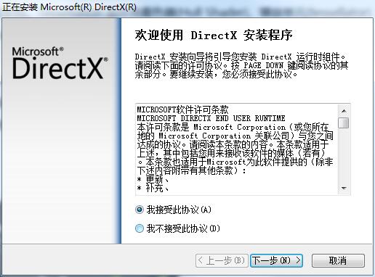The image size is (375, 277).
Task: Click the Microsoft wordmark above DirectX
Action: tap(38, 51)
